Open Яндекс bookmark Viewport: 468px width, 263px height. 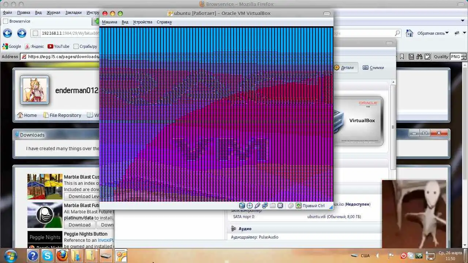34,46
